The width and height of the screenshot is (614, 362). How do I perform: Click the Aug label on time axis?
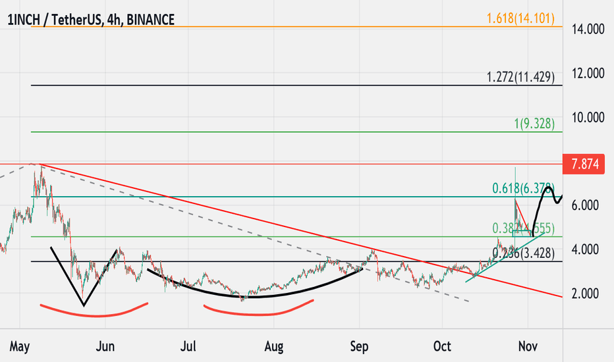[273, 347]
